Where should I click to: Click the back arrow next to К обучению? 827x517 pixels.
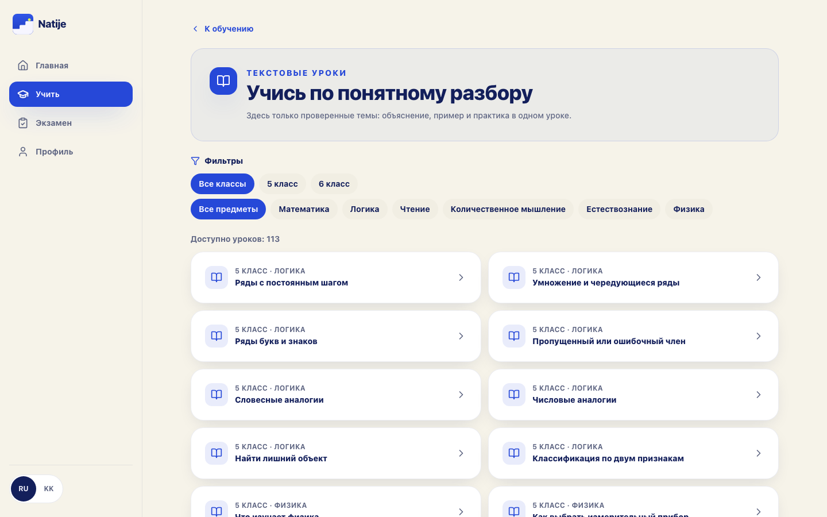click(x=195, y=29)
